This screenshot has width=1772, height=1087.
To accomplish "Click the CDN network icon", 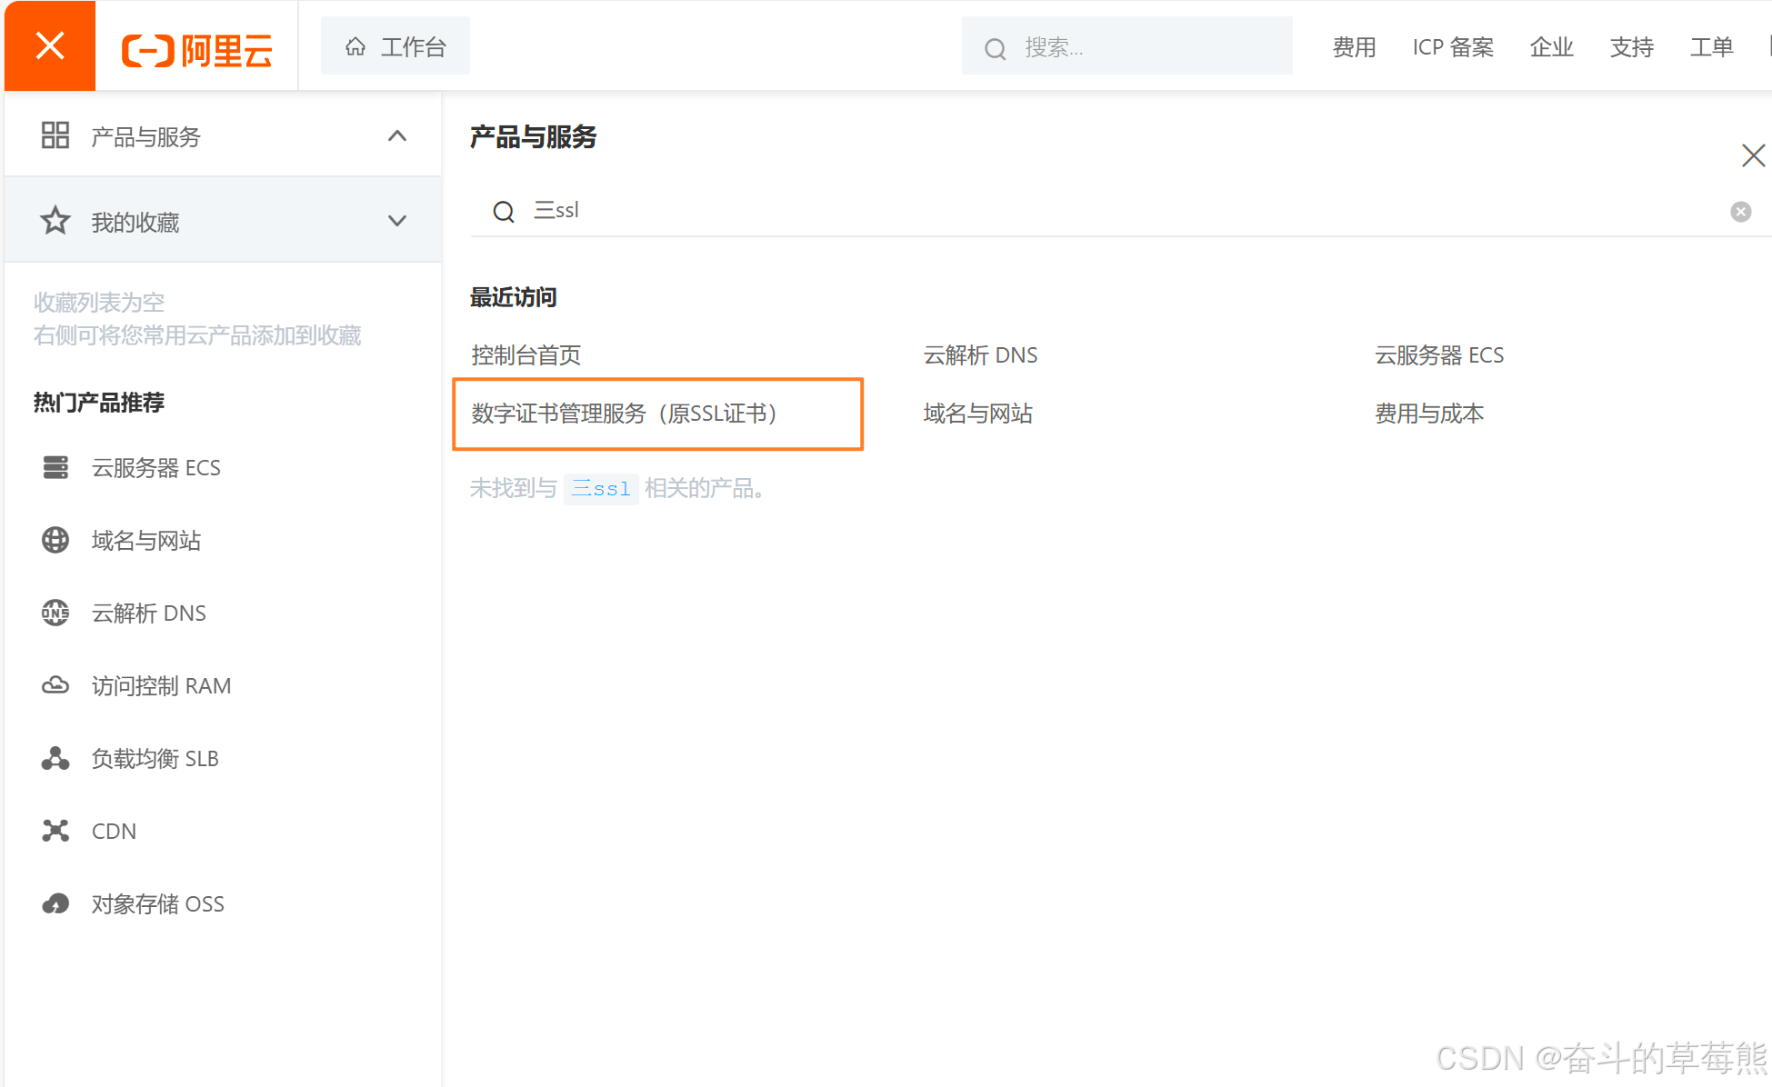I will [55, 831].
